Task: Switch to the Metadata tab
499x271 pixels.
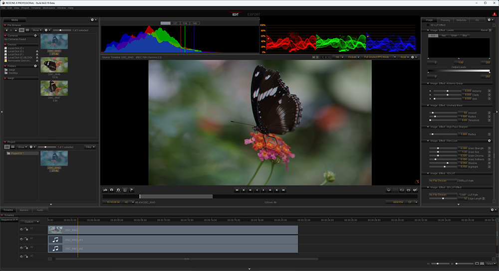Action: 461,20
